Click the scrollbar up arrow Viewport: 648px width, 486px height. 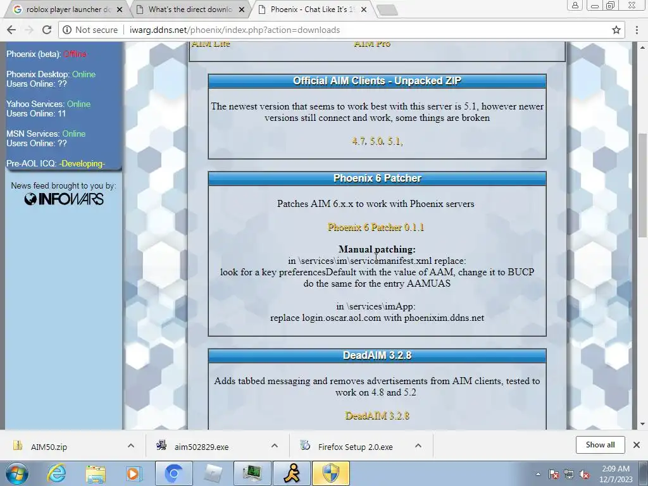pos(642,46)
